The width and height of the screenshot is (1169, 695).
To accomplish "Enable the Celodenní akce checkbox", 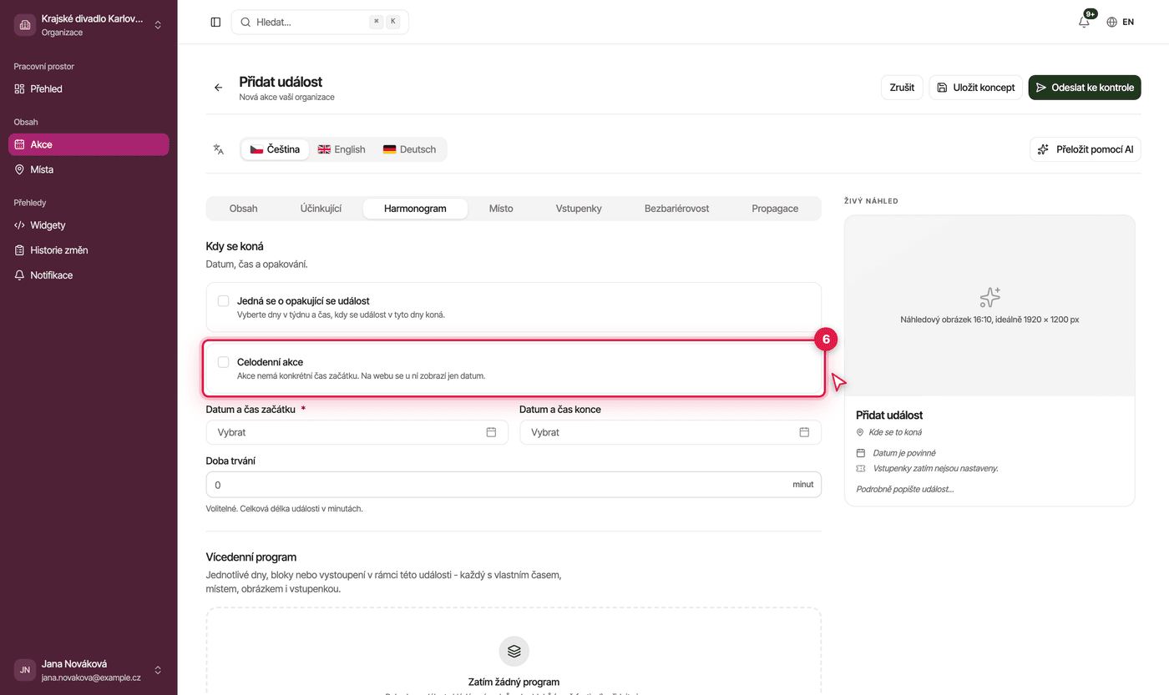I will tap(223, 362).
